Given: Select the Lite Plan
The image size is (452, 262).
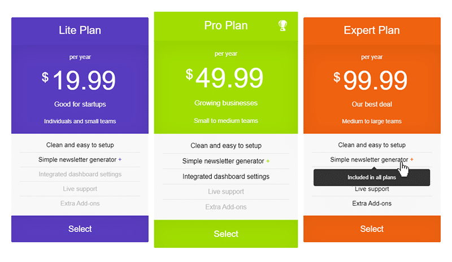Looking at the screenshot, I should coord(80,229).
